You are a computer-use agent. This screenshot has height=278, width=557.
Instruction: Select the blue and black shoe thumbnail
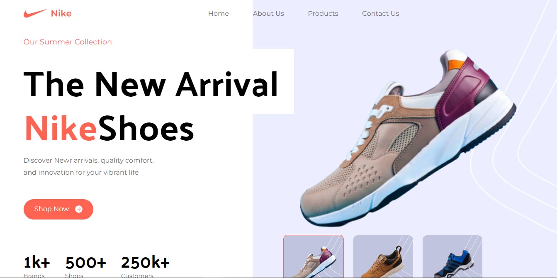pyautogui.click(x=452, y=256)
